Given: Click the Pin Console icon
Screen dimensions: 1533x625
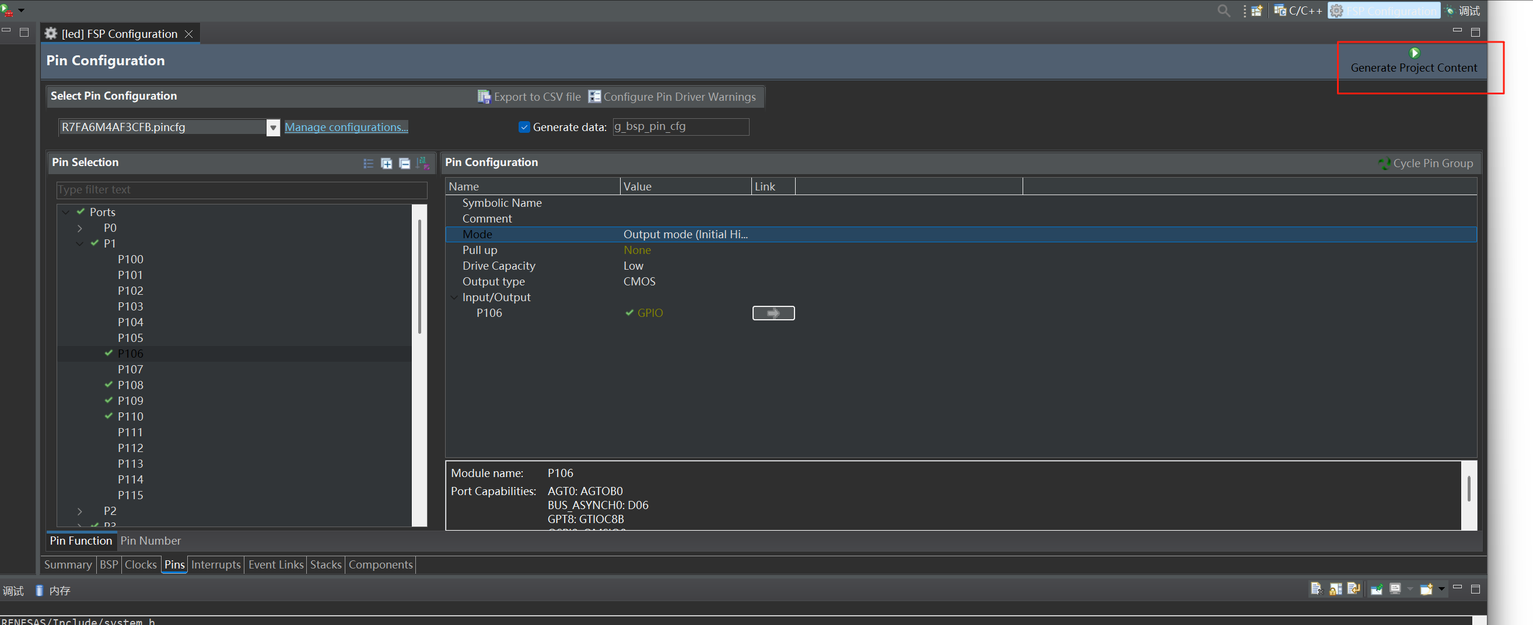Looking at the screenshot, I should (1377, 589).
